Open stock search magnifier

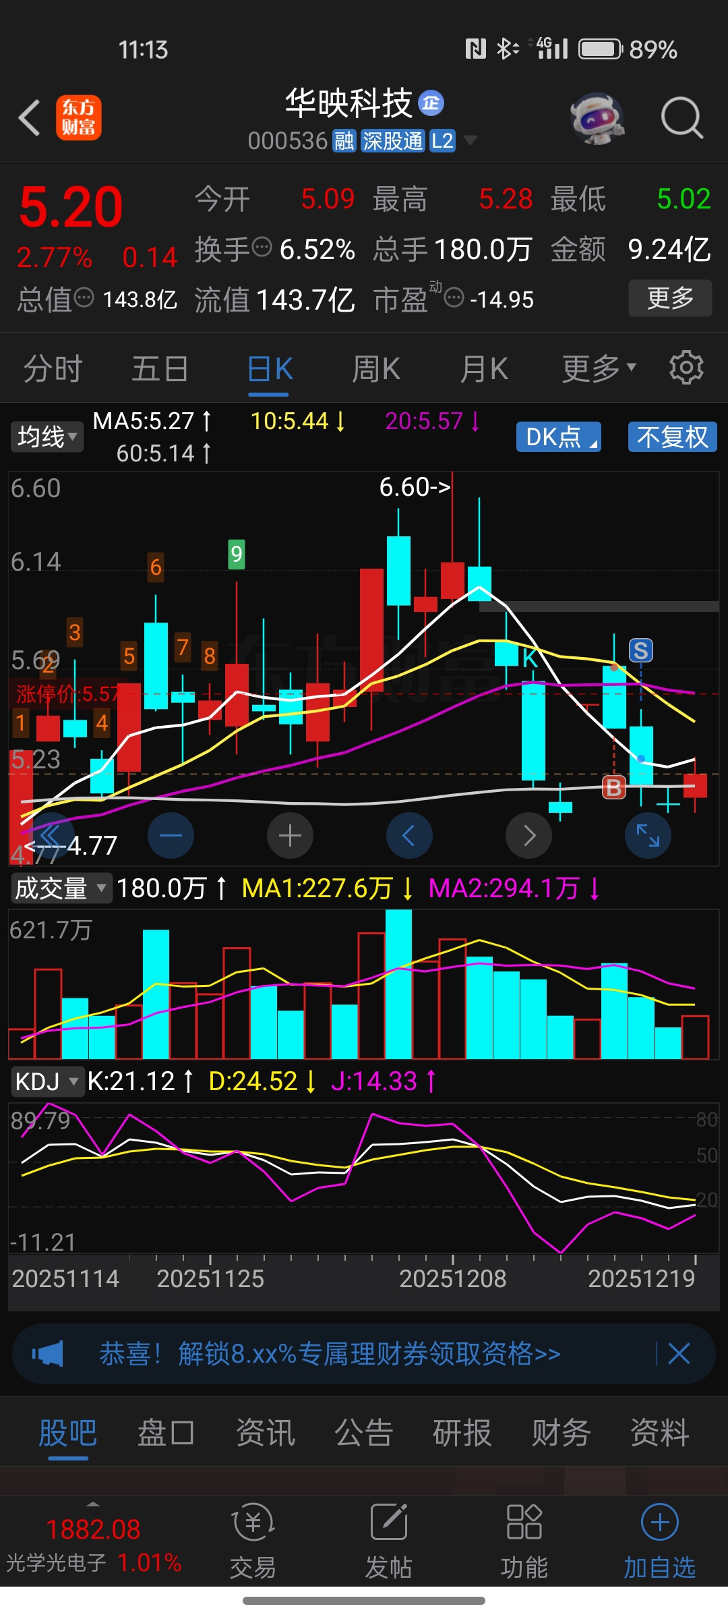point(682,118)
